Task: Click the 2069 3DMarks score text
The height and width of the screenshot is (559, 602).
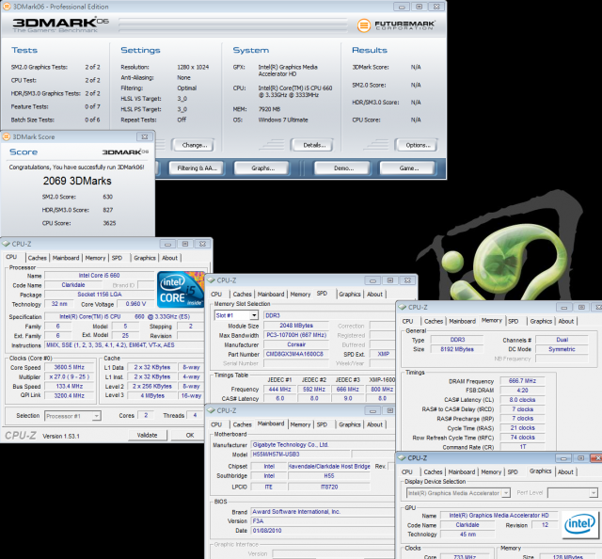Action: [77, 181]
